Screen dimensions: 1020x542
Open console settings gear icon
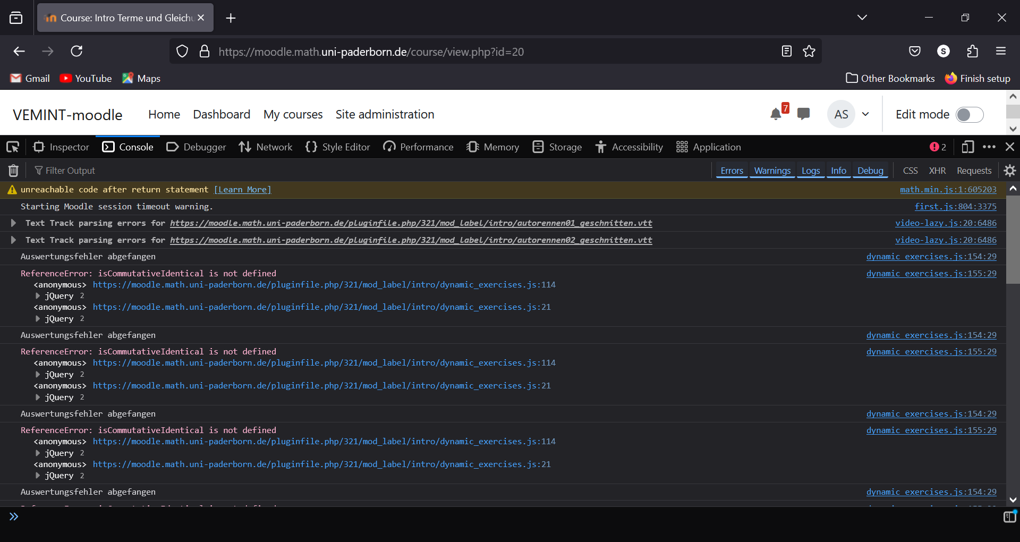click(1010, 171)
